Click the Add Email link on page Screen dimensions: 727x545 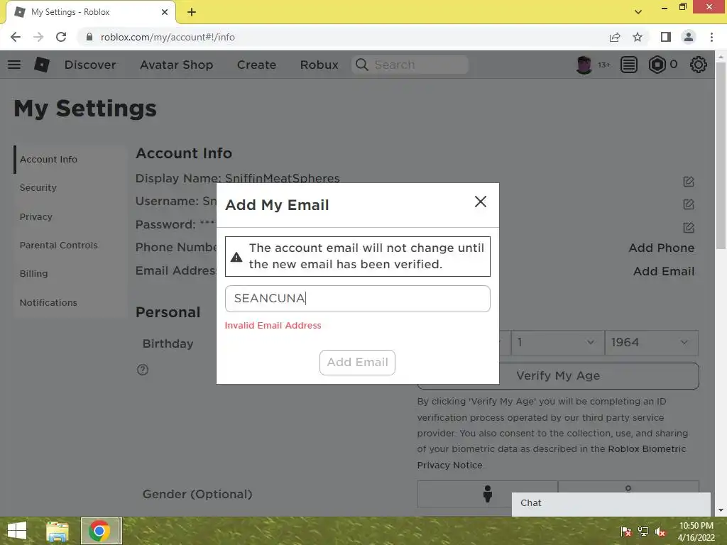664,271
